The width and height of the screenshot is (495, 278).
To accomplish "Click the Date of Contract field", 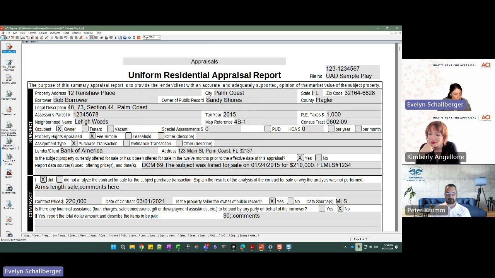I will (x=155, y=201).
